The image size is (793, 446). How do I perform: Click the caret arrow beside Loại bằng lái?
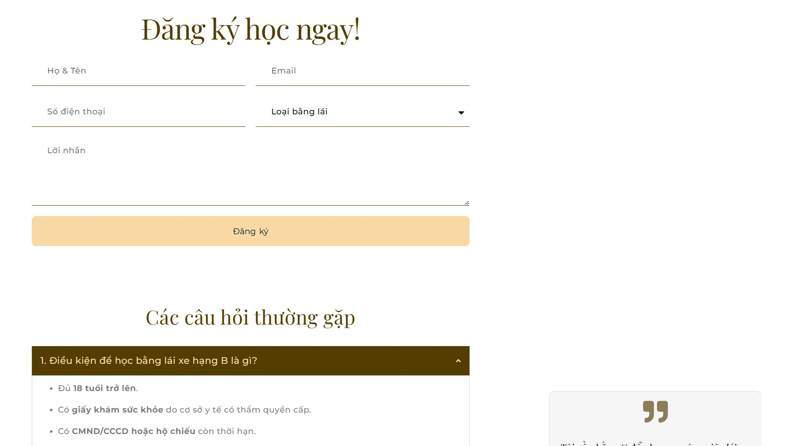[x=461, y=112]
